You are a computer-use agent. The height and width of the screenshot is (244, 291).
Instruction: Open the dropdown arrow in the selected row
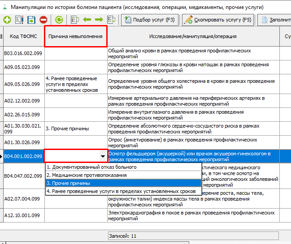click(x=103, y=156)
